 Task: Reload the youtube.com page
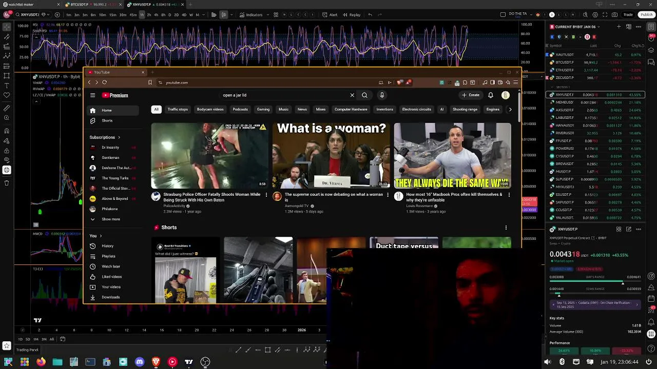pos(104,82)
